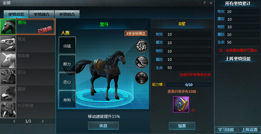Click the purple spellbook item icon
The image size is (261, 134).
[181, 104]
